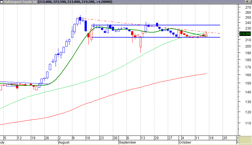Click the 240 price axis label
This screenshot has width=252, height=145.
click(248, 23)
